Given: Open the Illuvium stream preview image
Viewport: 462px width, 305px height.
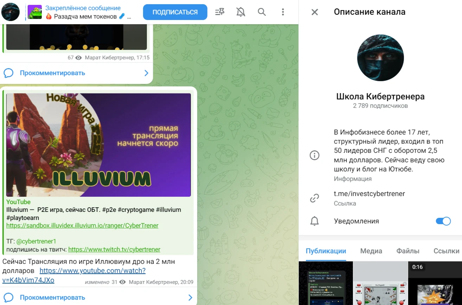Looking at the screenshot, I should (x=98, y=145).
